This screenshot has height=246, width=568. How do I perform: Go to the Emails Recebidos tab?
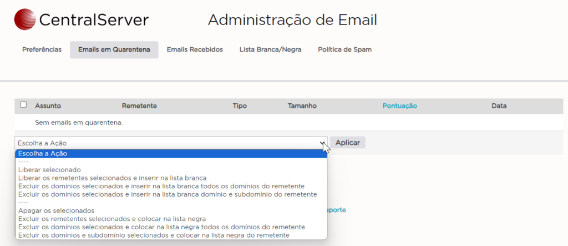click(195, 49)
